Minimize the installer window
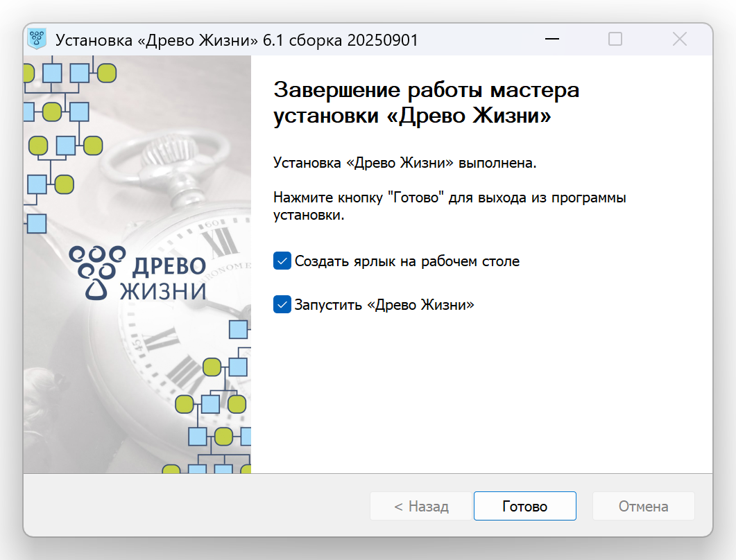 point(552,39)
